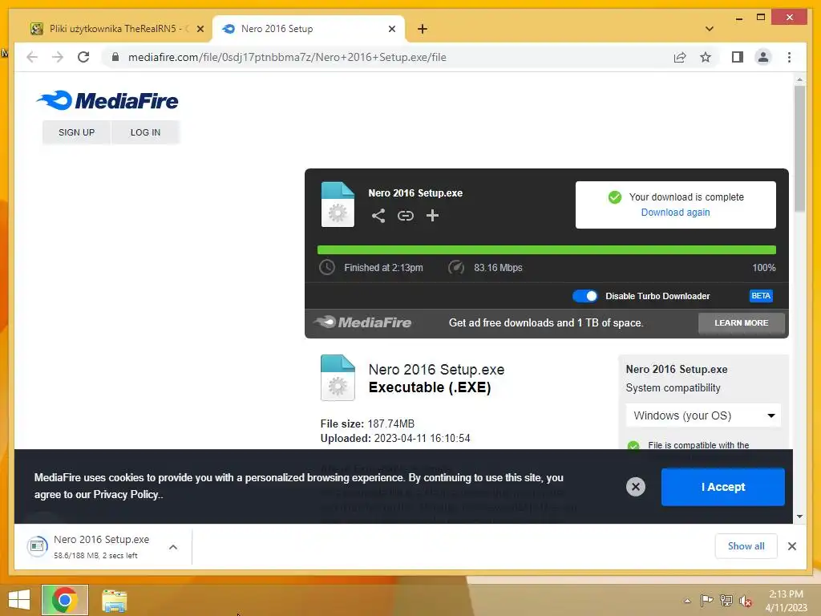This screenshot has width=821, height=616.
Task: Click the 'Uploaded: 2023-04-11 16:10:54' text
Action: pos(395,439)
